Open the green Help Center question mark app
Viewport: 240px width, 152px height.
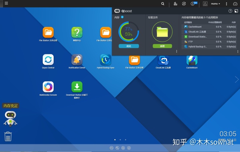coord(77,32)
